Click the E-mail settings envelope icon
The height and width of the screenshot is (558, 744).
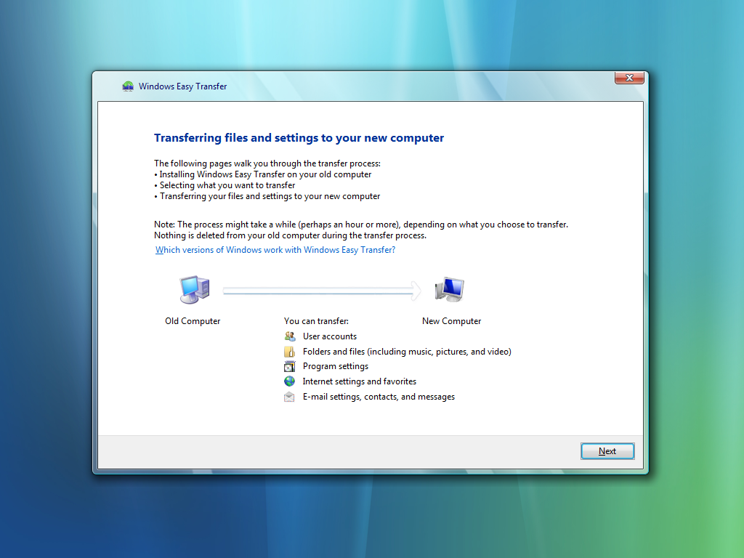pyautogui.click(x=289, y=397)
